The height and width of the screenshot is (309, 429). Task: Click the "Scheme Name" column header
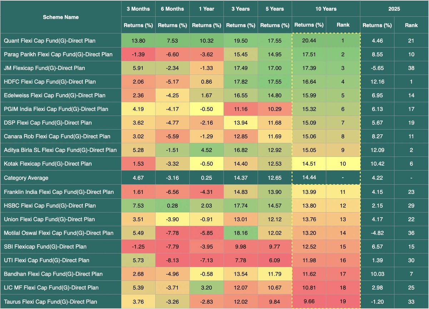point(61,17)
